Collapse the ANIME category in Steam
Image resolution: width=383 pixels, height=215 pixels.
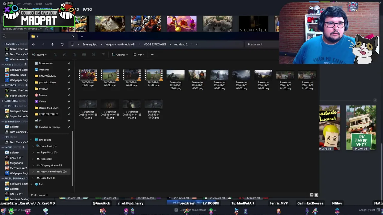(3, 64)
